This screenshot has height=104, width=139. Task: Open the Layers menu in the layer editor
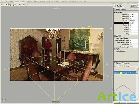point(116,66)
